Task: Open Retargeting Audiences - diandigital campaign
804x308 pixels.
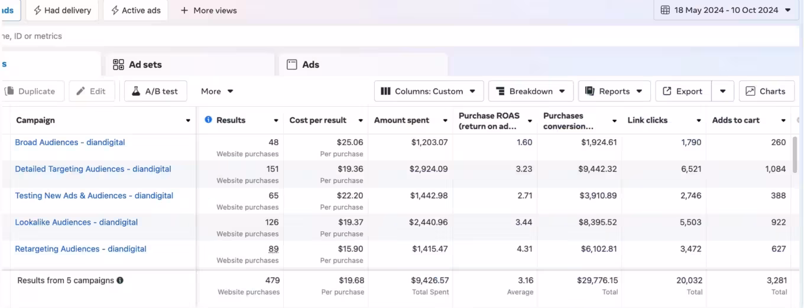Action: [x=80, y=248]
